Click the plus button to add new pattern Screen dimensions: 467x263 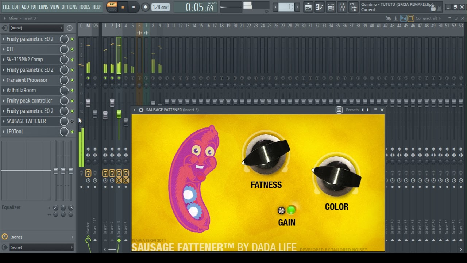tap(297, 7)
